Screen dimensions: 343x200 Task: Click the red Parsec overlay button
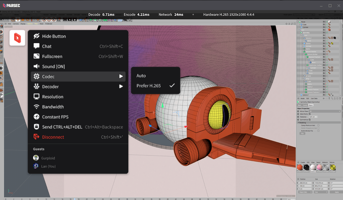(17, 38)
